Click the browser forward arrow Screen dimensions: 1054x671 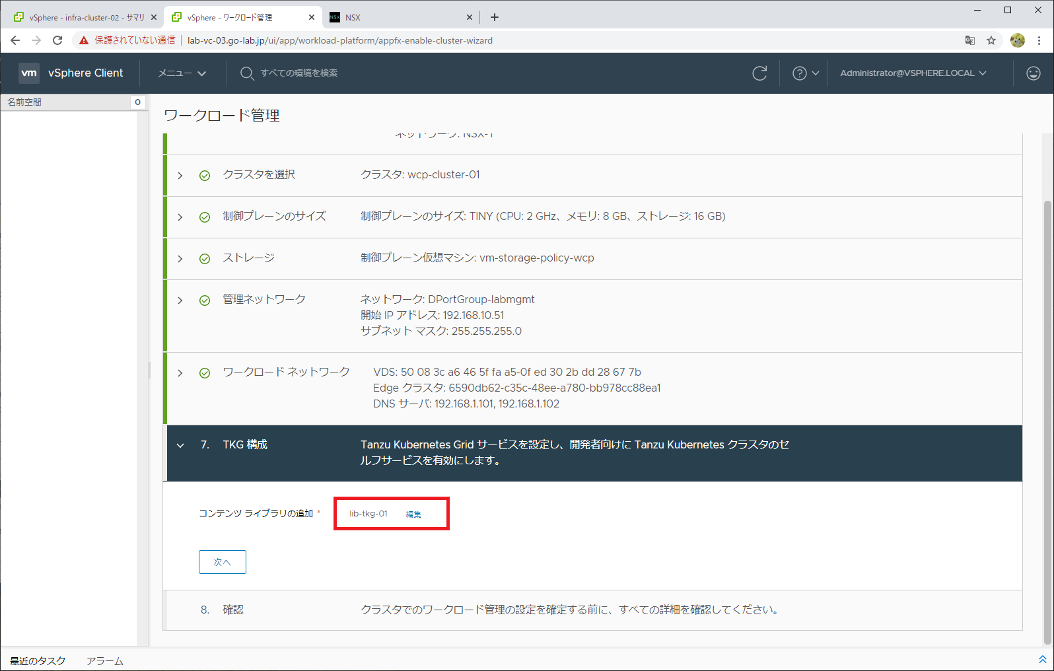[36, 40]
